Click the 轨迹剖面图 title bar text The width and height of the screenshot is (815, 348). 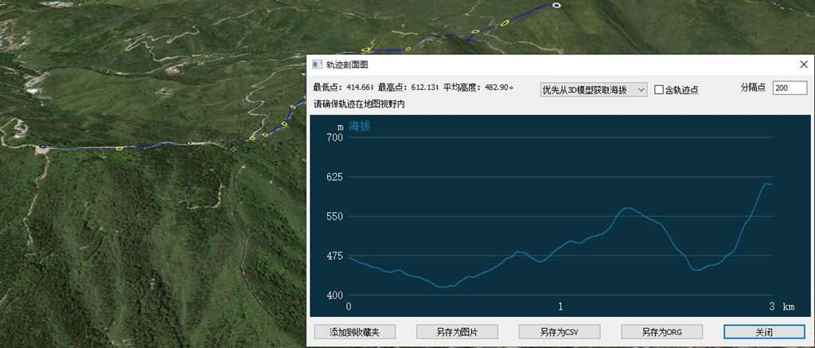[x=347, y=65]
